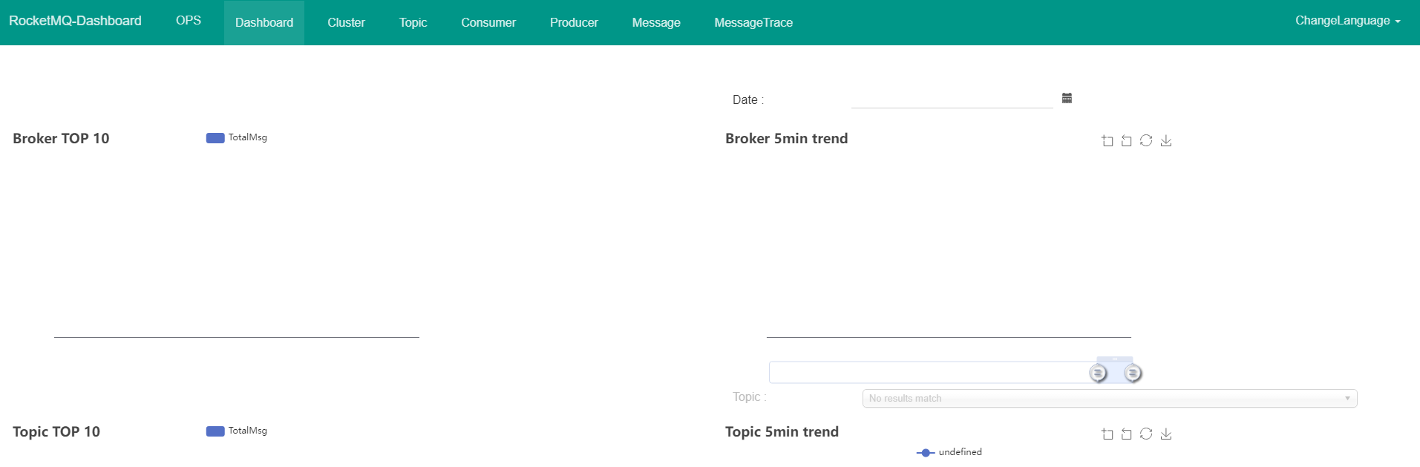
Task: Open the ChangeLanguage dropdown
Action: (1347, 21)
